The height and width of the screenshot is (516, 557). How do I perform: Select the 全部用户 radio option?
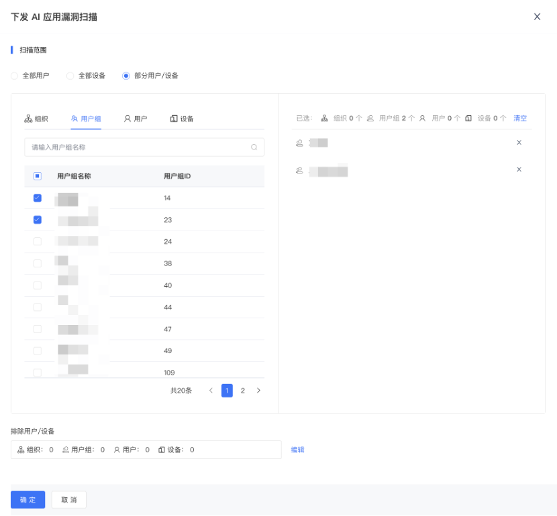click(14, 76)
